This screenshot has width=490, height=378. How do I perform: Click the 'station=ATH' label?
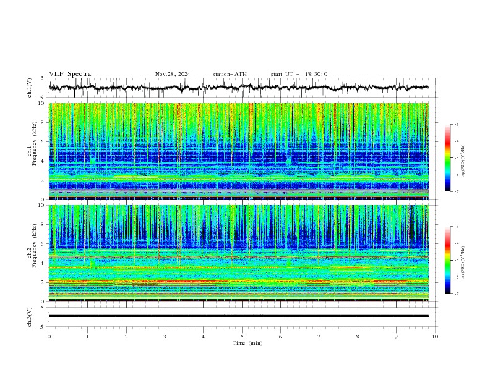[230, 74]
